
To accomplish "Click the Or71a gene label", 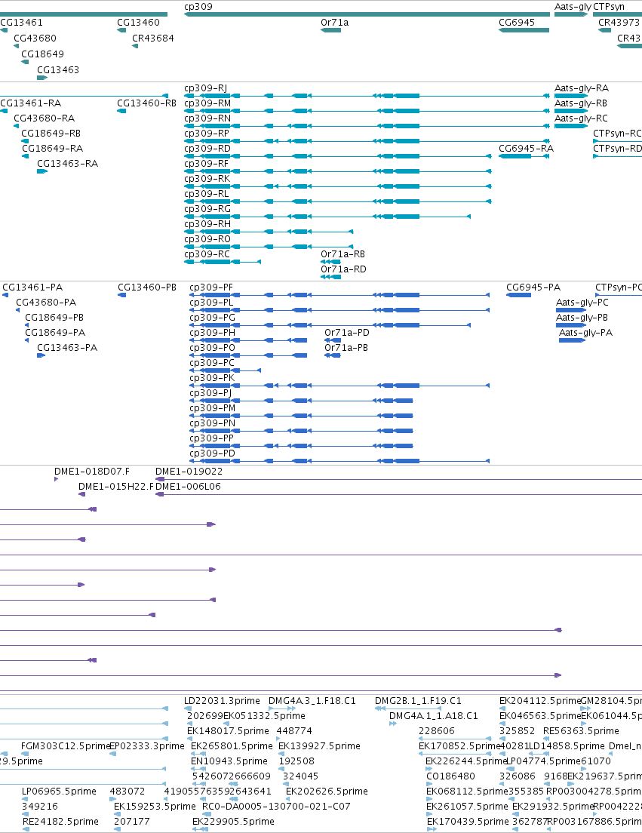I will pos(334,23).
